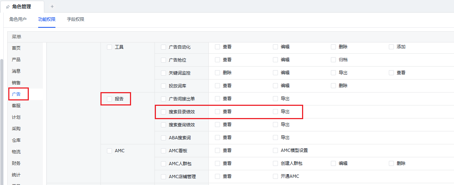This screenshot has width=454, height=185.
Task: Enable 导出 for 搜索目录绩效
Action: coord(275,112)
